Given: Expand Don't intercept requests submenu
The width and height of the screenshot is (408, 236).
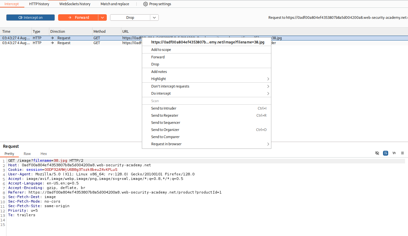Looking at the screenshot, I should click(x=206, y=86).
